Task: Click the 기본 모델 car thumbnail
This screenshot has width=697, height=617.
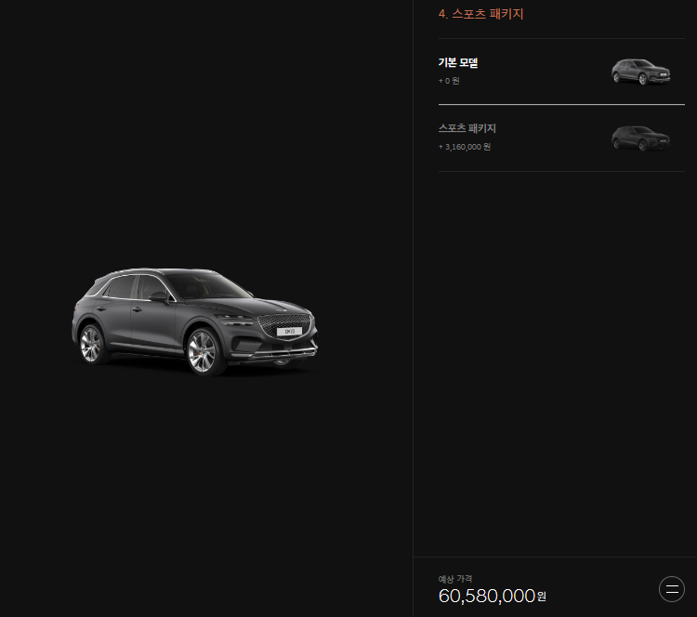Action: tap(640, 72)
